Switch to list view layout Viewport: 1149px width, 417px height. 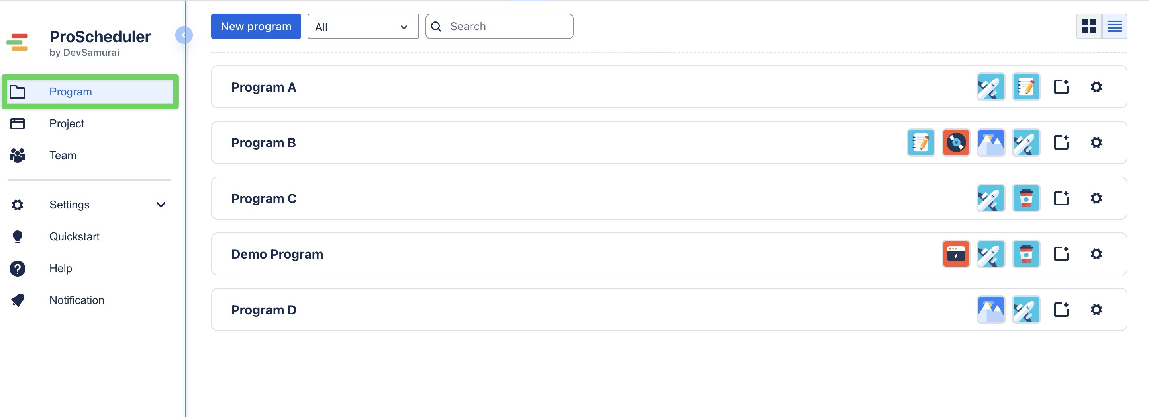point(1114,26)
